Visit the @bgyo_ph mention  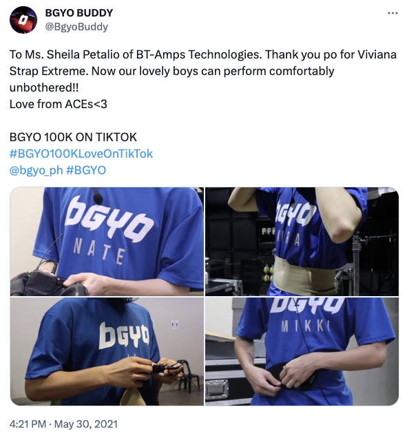[x=36, y=170]
